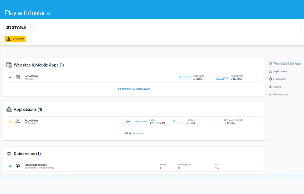This screenshot has height=194, width=304.
Task: Open the robotshop (cluster) entry
Action: pos(134,166)
